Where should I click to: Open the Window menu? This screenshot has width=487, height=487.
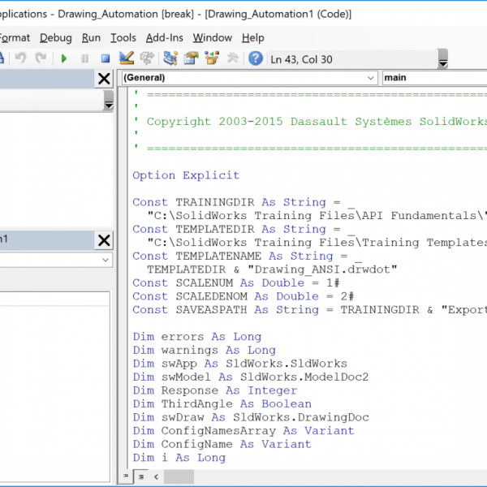(x=213, y=38)
